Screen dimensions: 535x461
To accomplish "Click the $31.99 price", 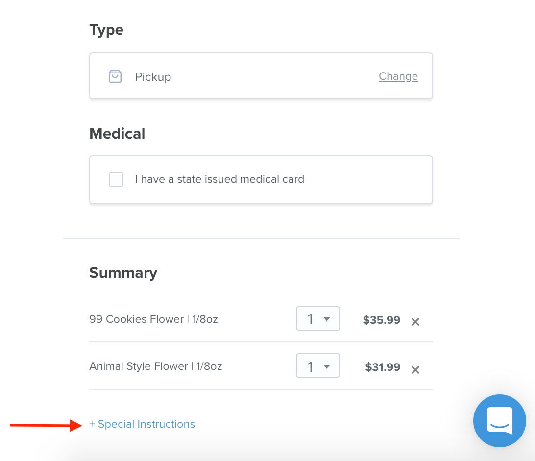I will pyautogui.click(x=383, y=367).
